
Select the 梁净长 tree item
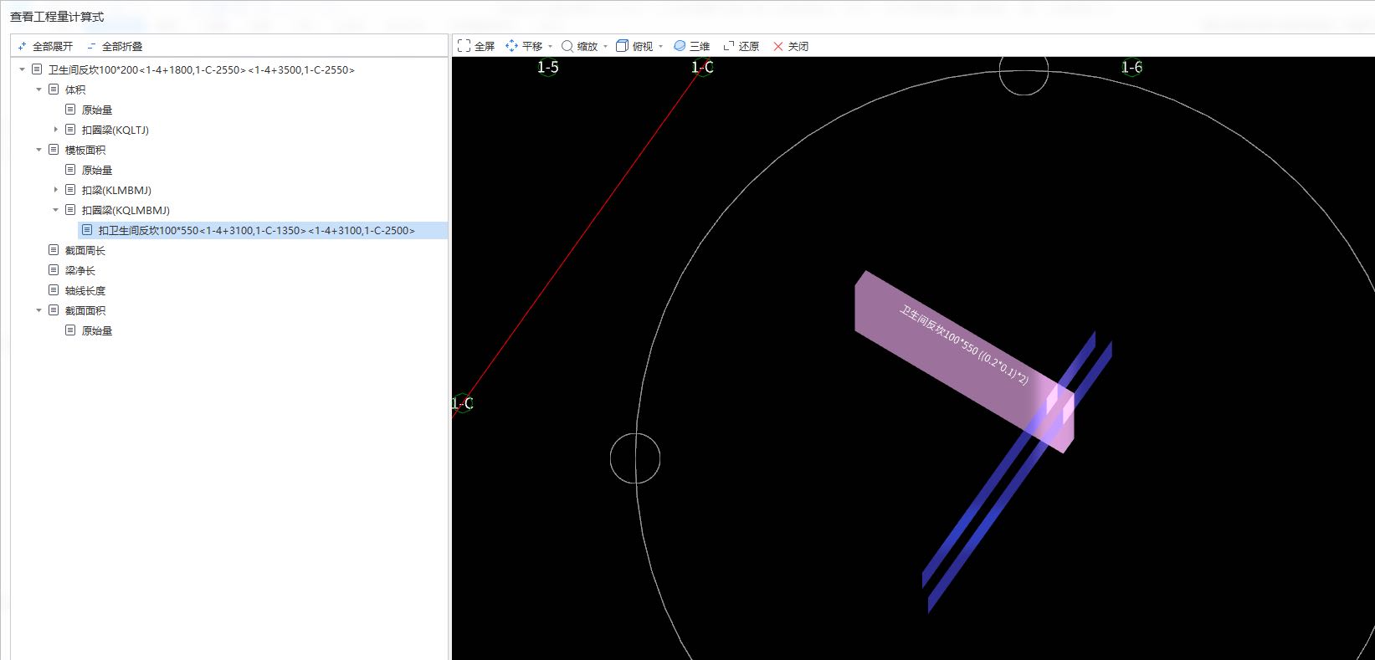click(80, 270)
